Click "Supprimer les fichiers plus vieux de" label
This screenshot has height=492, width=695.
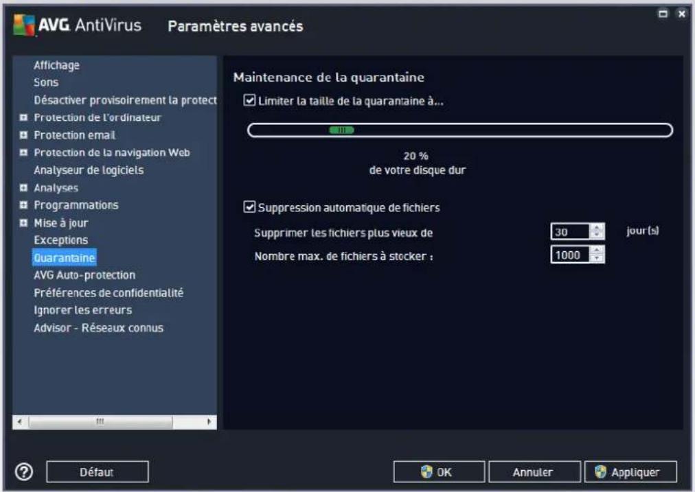click(x=343, y=233)
